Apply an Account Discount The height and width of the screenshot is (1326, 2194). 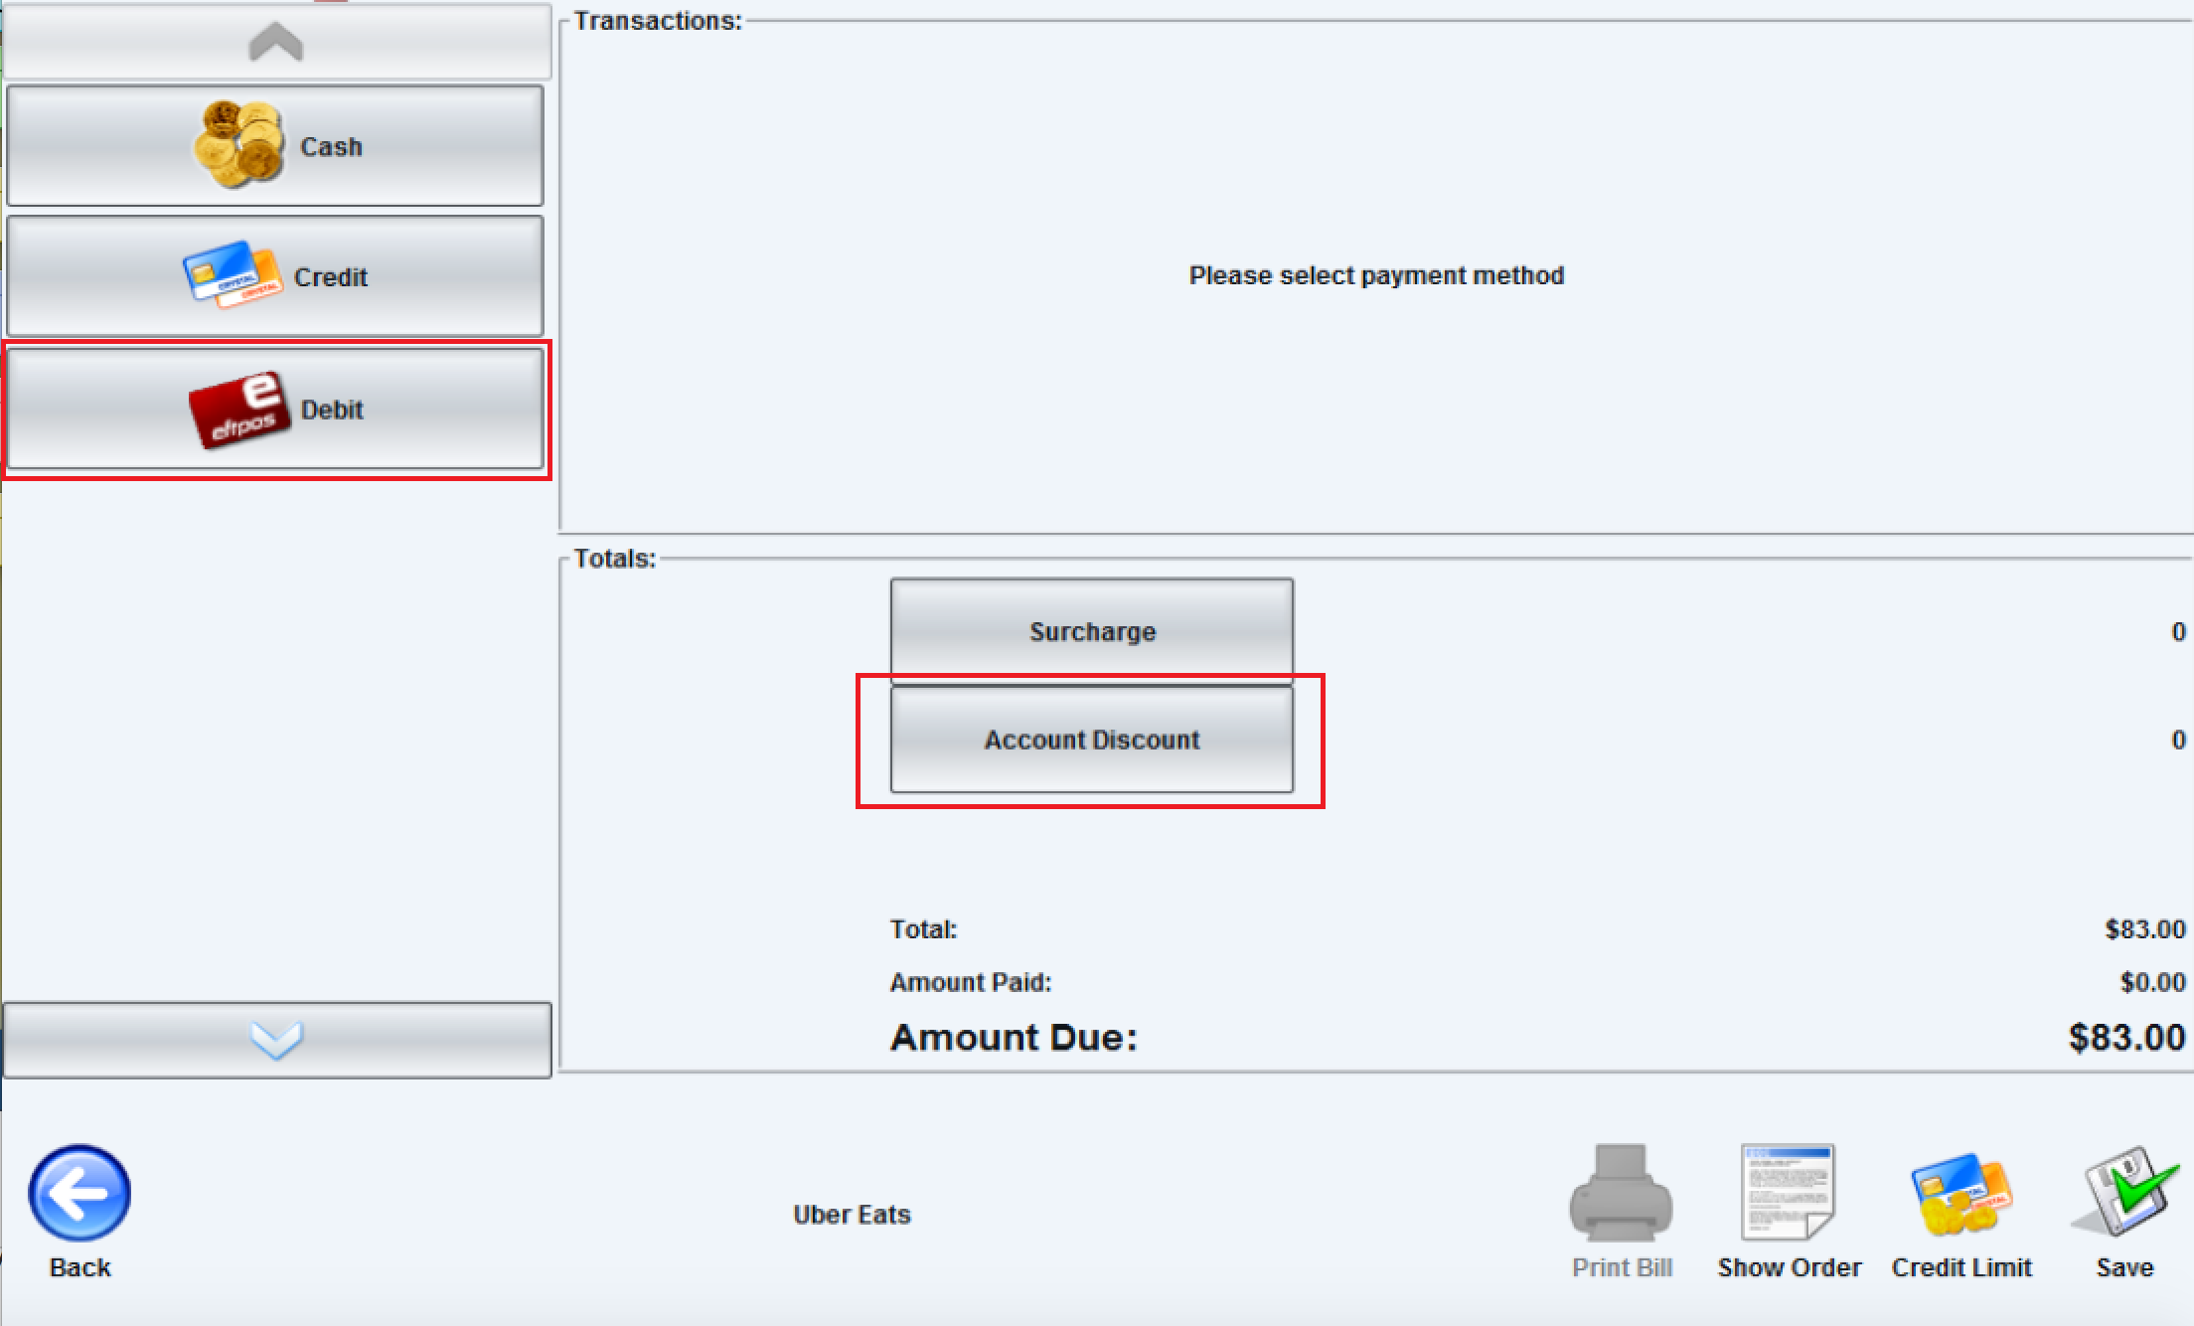coord(1092,740)
